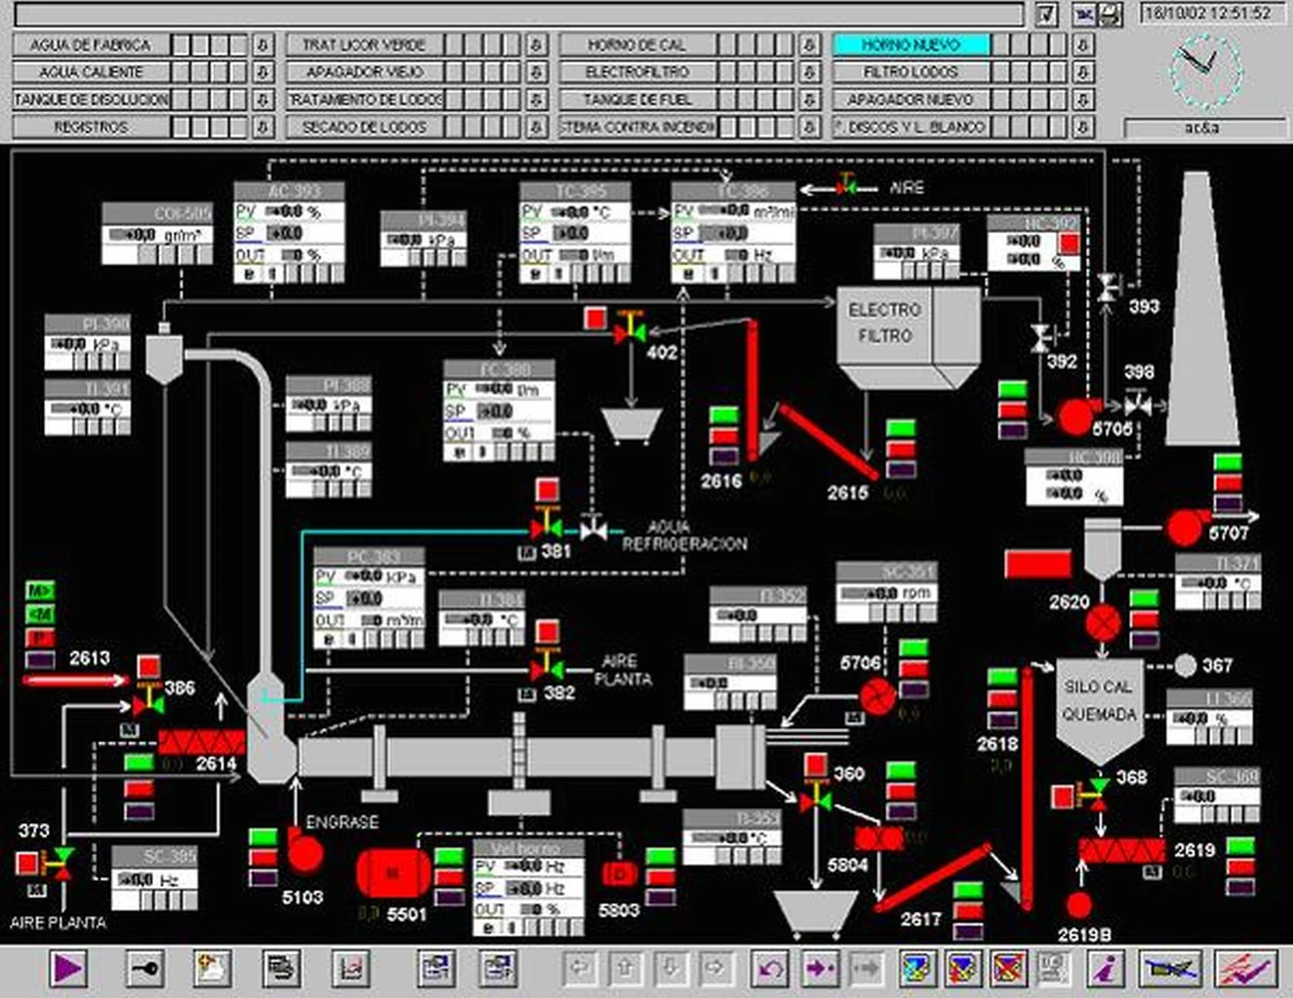Open the ELECTROFILTRO display menu

tap(637, 72)
